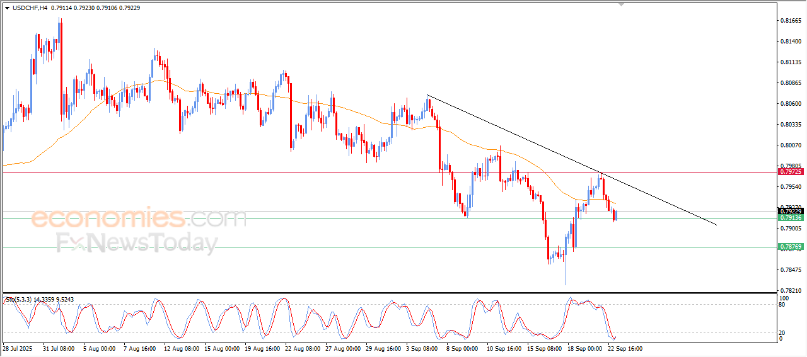Click the 8 Sep 00:00 time label
807x357 pixels.
coord(462,348)
